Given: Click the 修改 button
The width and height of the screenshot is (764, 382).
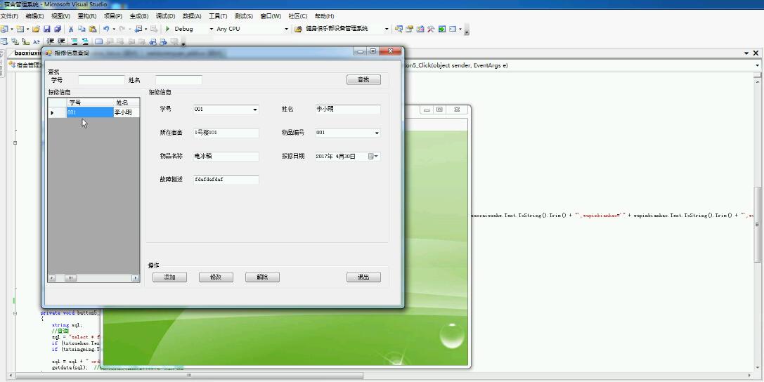Looking at the screenshot, I should click(216, 277).
